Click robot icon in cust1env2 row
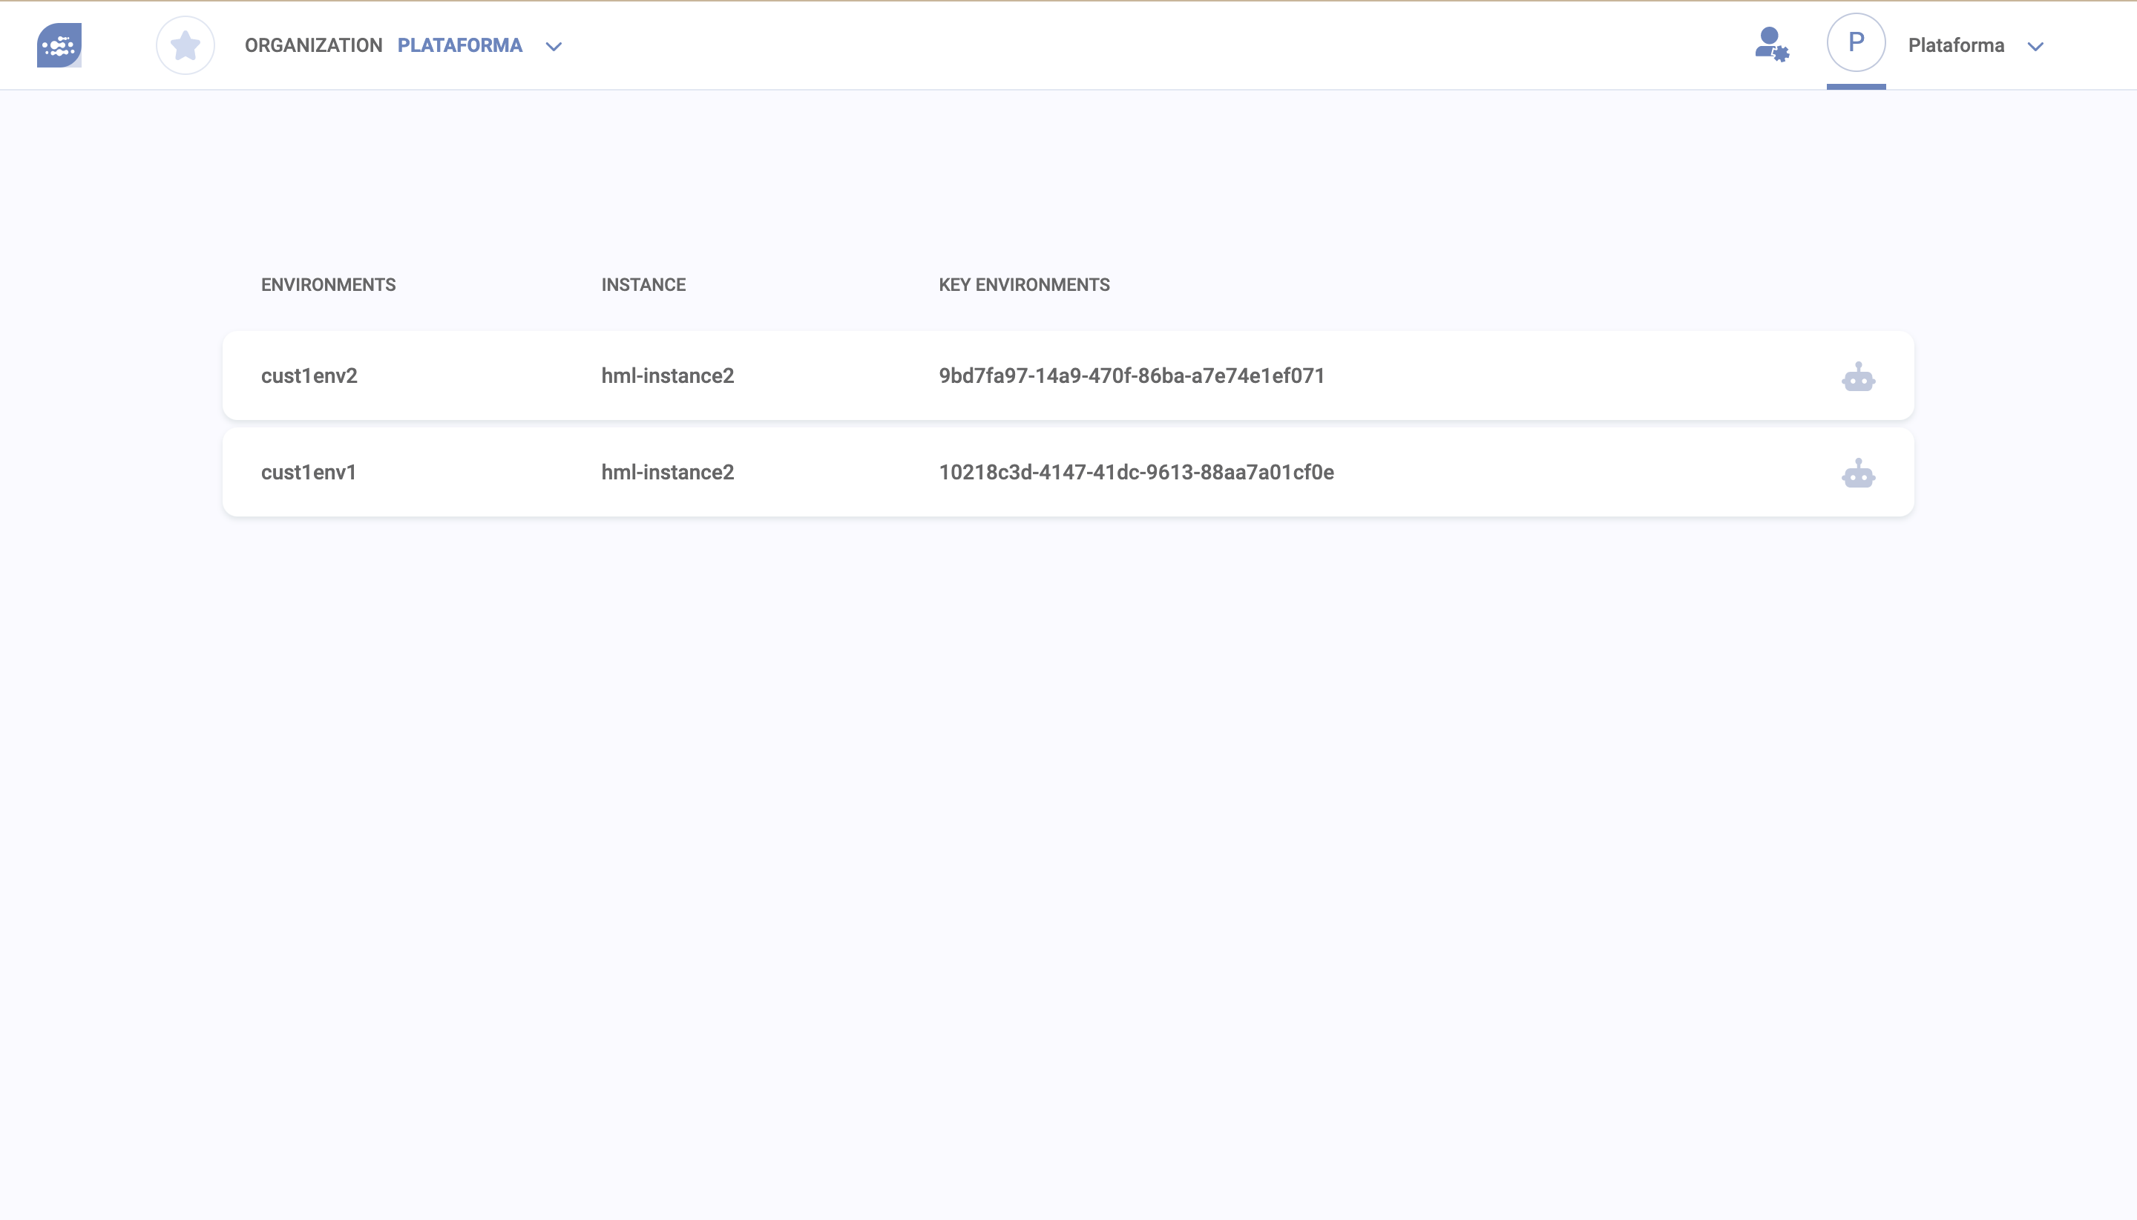The height and width of the screenshot is (1220, 2137). [x=1858, y=376]
